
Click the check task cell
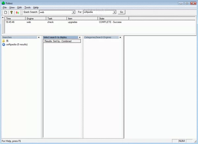pos(50,22)
